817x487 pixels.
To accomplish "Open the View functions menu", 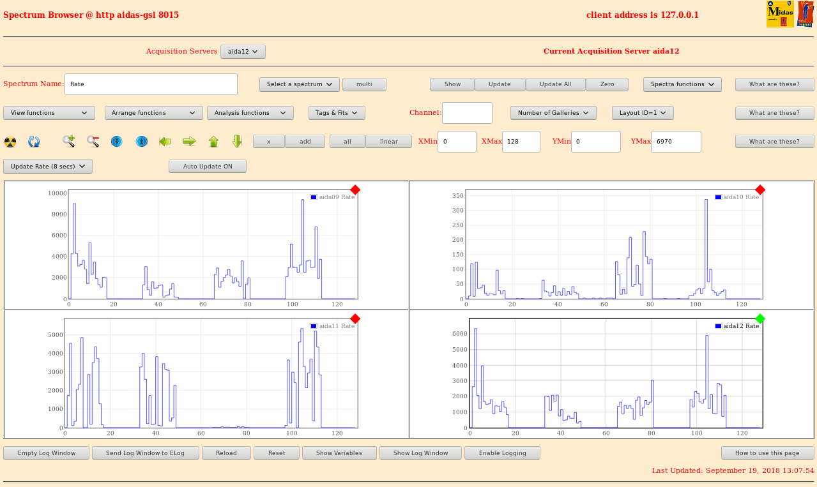I will pyautogui.click(x=49, y=113).
